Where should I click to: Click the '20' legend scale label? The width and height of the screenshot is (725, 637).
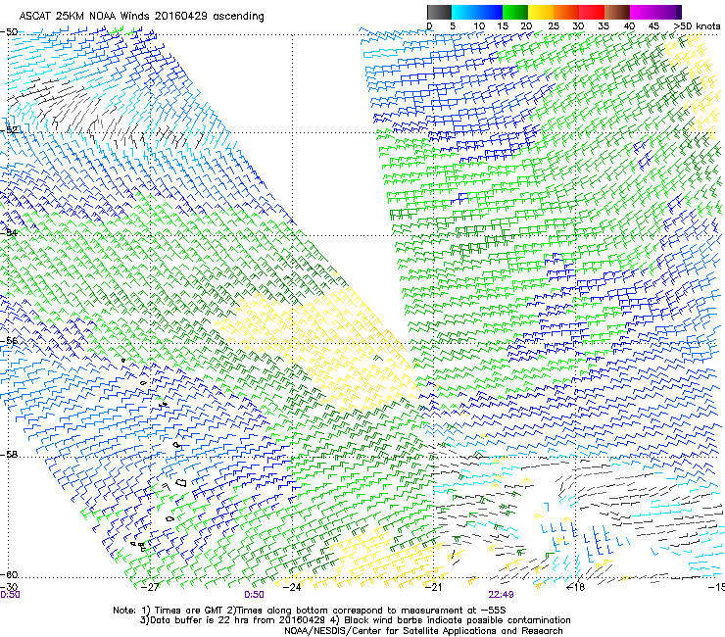tap(527, 25)
